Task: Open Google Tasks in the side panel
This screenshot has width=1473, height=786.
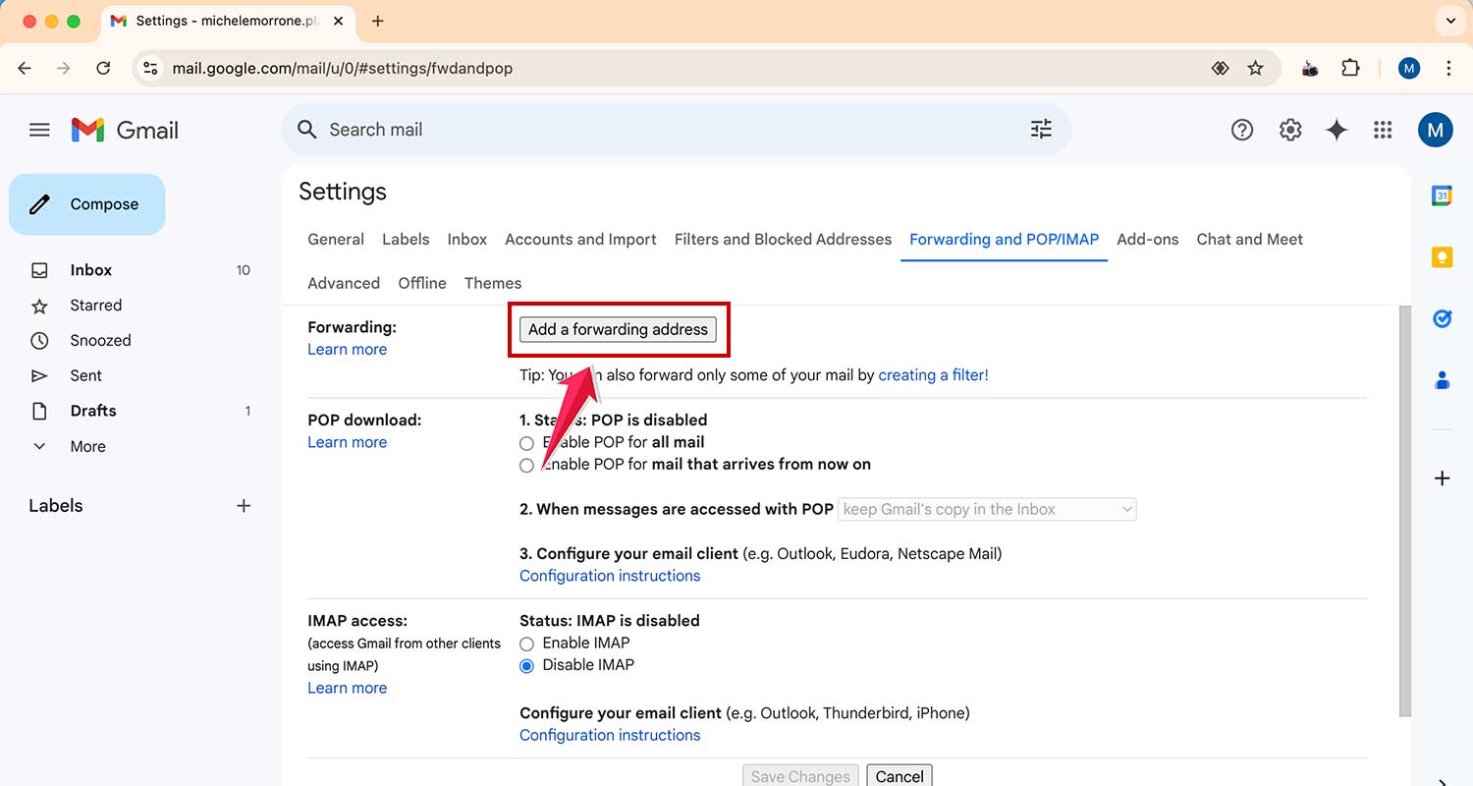Action: pyautogui.click(x=1442, y=318)
